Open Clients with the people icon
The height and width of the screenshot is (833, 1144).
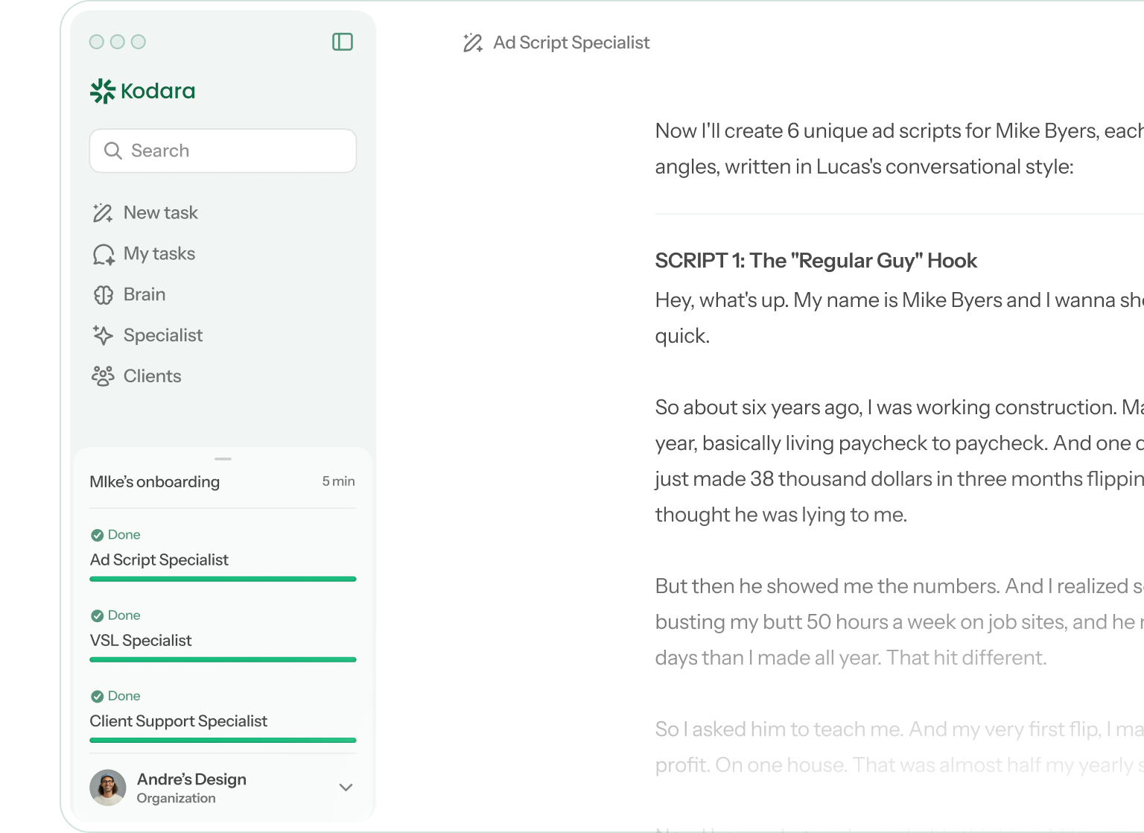coord(103,376)
